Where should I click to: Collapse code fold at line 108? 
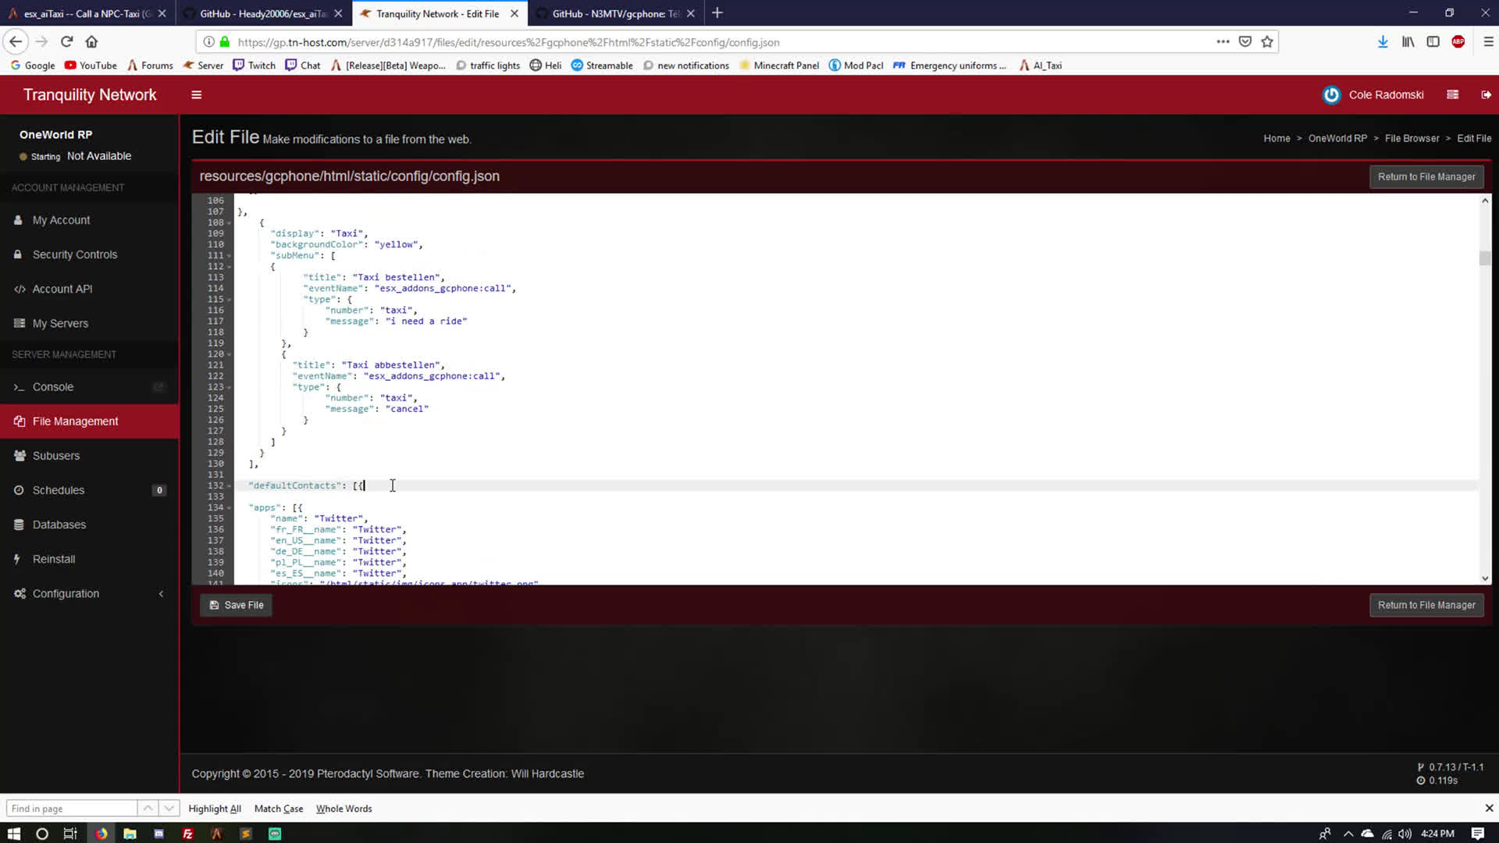click(230, 223)
